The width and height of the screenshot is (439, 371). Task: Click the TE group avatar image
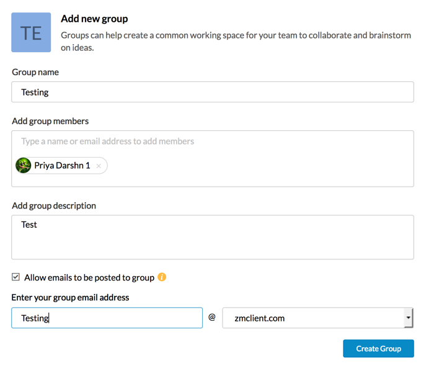[x=31, y=32]
